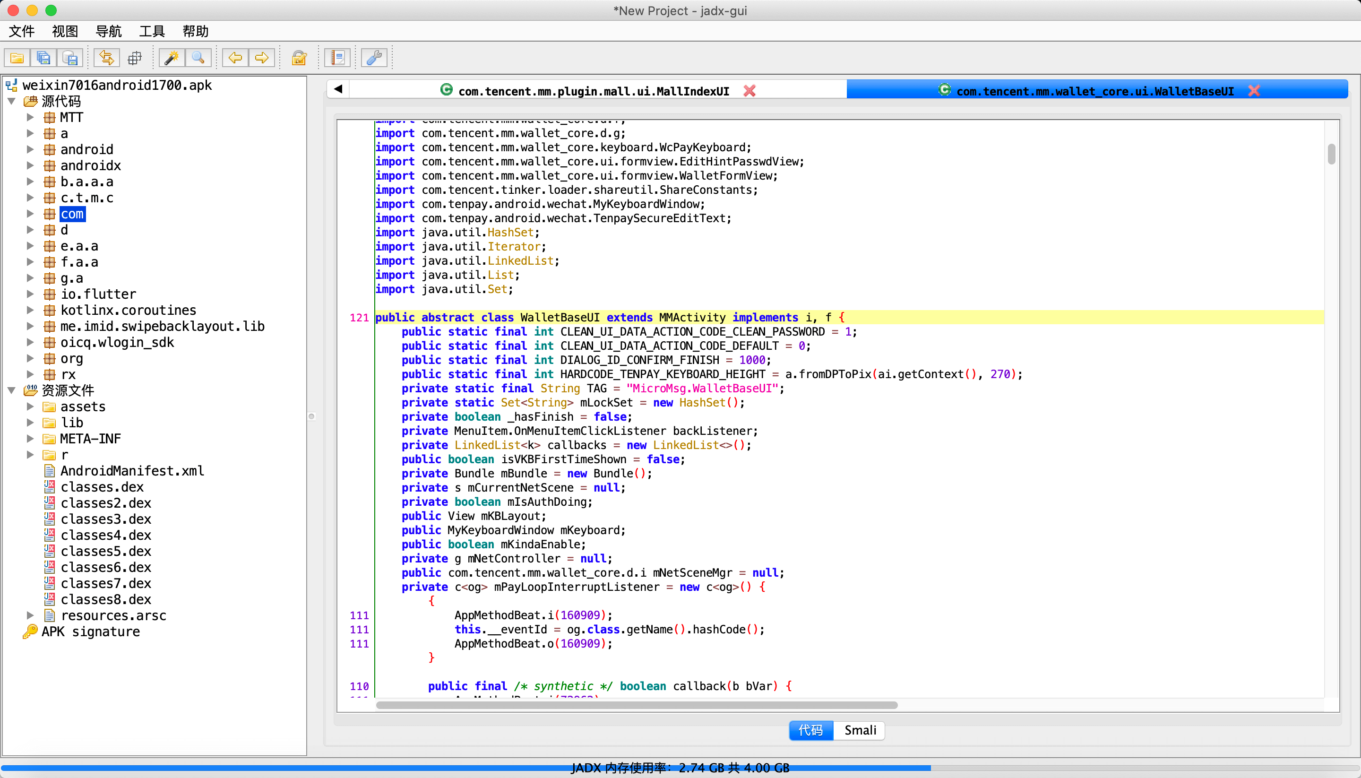Toggle deobfuscation padlock icon
Image resolution: width=1361 pixels, height=778 pixels.
tap(299, 58)
